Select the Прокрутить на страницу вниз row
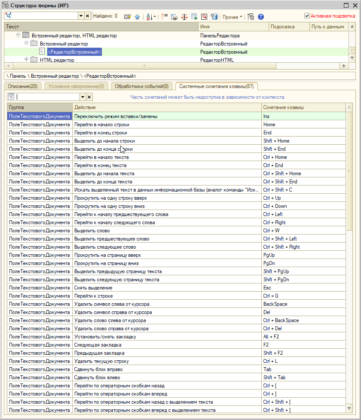Image resolution: width=361 pixels, height=420 pixels. tap(176, 263)
